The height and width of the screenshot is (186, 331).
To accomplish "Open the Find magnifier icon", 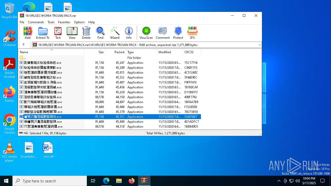I will [x=100, y=33].
